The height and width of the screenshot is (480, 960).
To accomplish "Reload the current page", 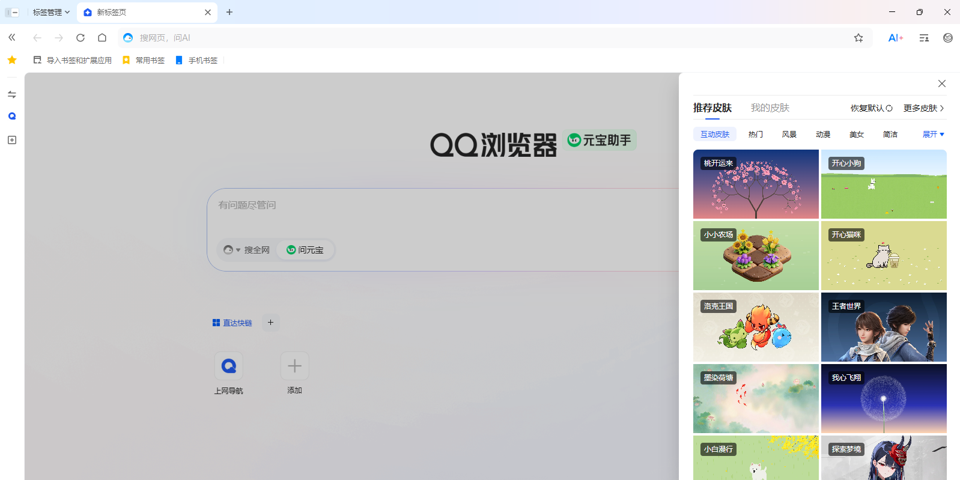I will pyautogui.click(x=81, y=38).
